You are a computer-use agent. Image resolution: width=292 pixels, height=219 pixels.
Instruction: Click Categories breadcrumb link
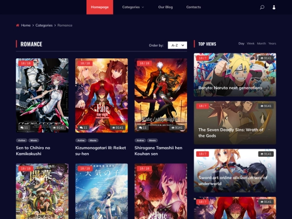coord(44,25)
